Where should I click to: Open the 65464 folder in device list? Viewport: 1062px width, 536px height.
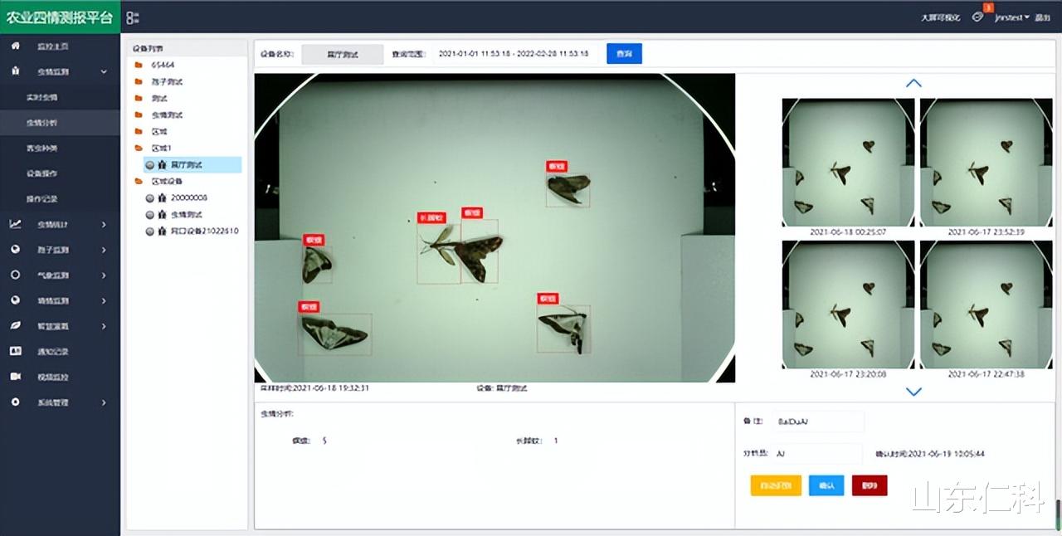point(163,65)
